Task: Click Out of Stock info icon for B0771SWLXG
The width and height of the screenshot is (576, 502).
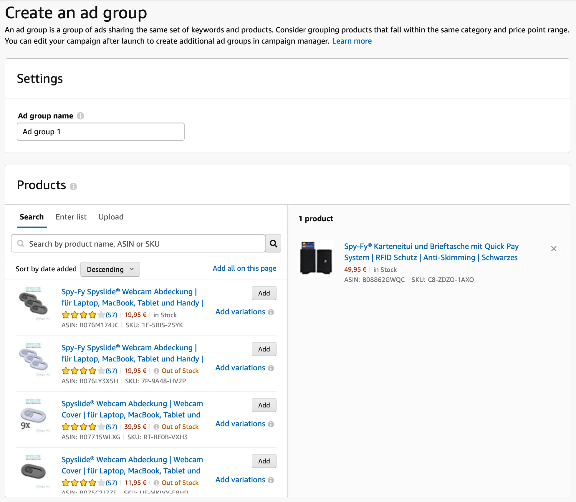Action: tap(156, 427)
